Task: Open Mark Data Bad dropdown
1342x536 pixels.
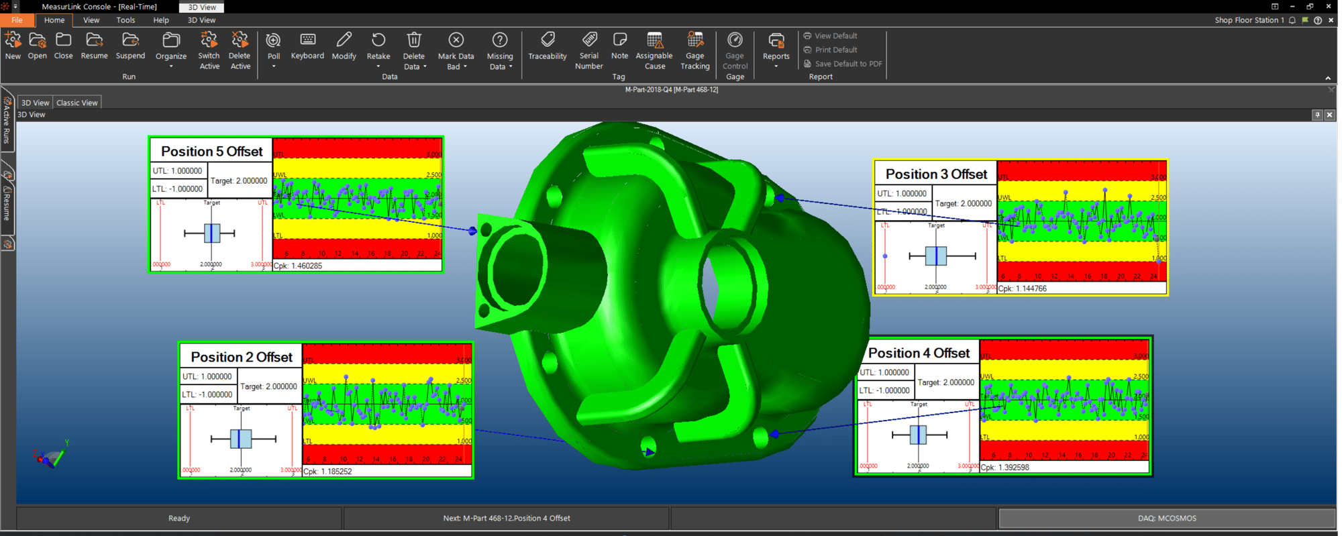Action: [x=456, y=50]
